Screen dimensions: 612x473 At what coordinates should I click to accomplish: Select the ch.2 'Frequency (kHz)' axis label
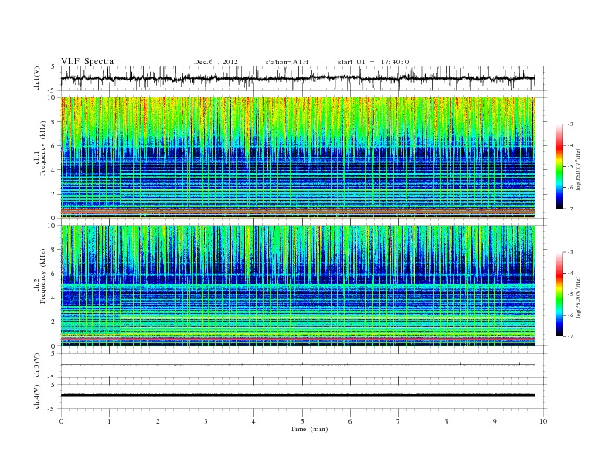43,276
